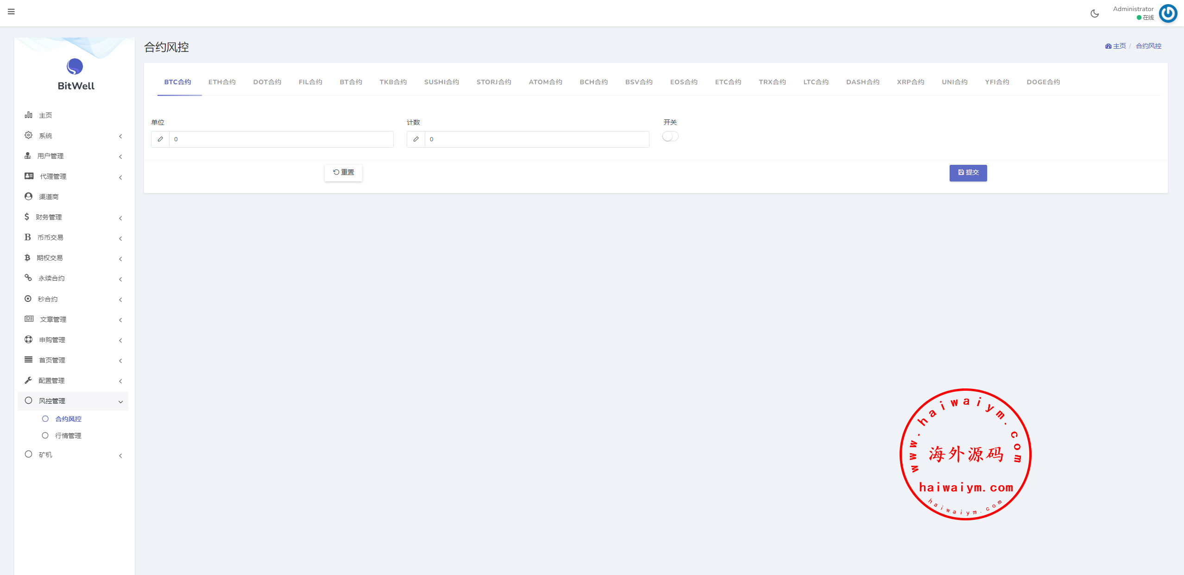Click the channel partner user icon
The width and height of the screenshot is (1184, 575).
click(28, 196)
